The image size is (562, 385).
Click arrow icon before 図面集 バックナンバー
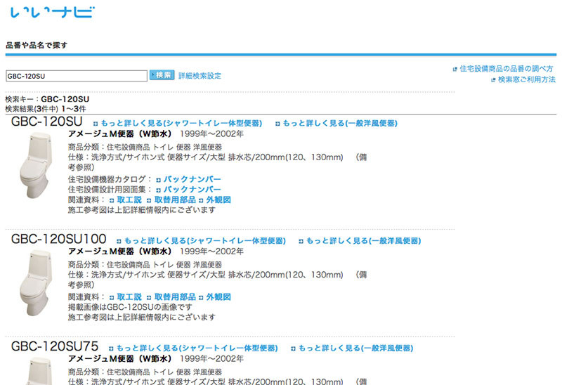[158, 190]
